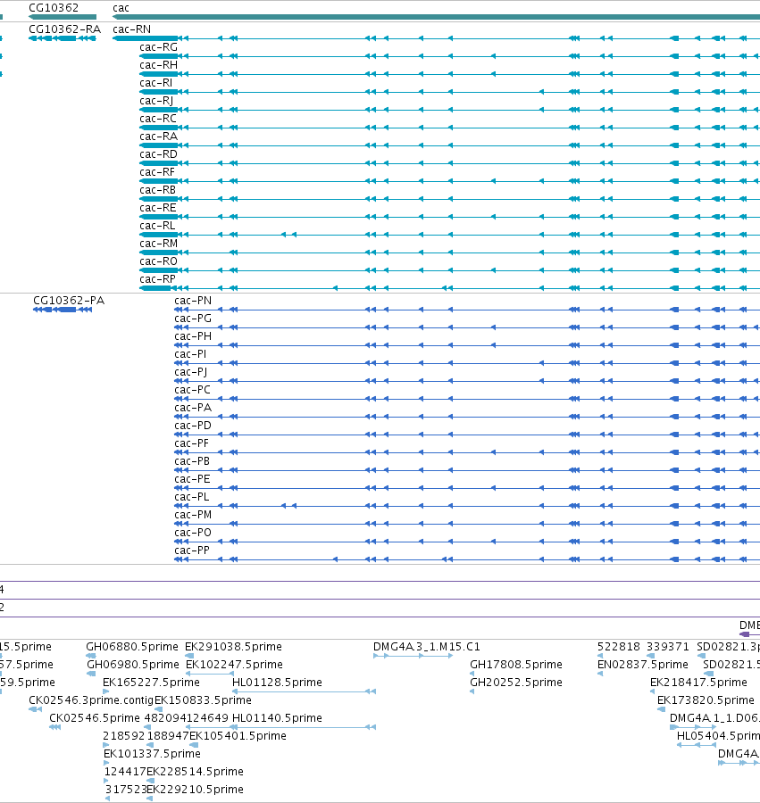The image size is (760, 803).
Task: Open the EK102247.5prime EST entry
Action: [x=234, y=665]
